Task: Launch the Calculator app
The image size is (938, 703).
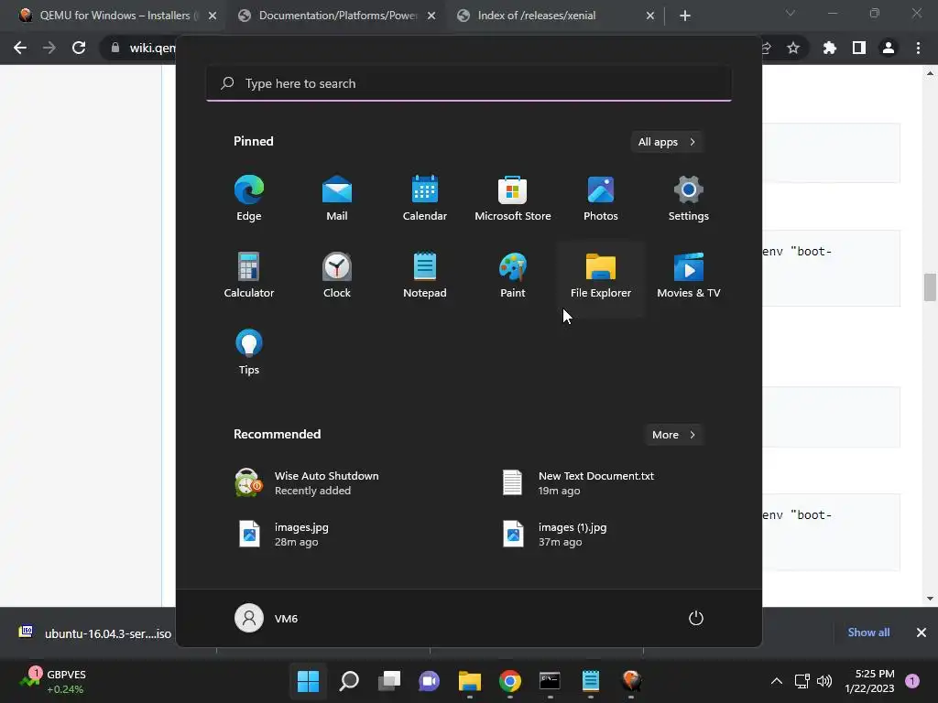Action: coord(249,276)
